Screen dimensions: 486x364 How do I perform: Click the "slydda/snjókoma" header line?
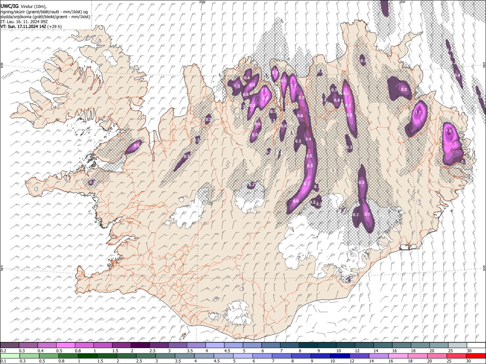click(x=45, y=16)
